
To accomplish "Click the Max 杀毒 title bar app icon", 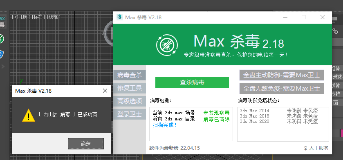I will [120, 17].
